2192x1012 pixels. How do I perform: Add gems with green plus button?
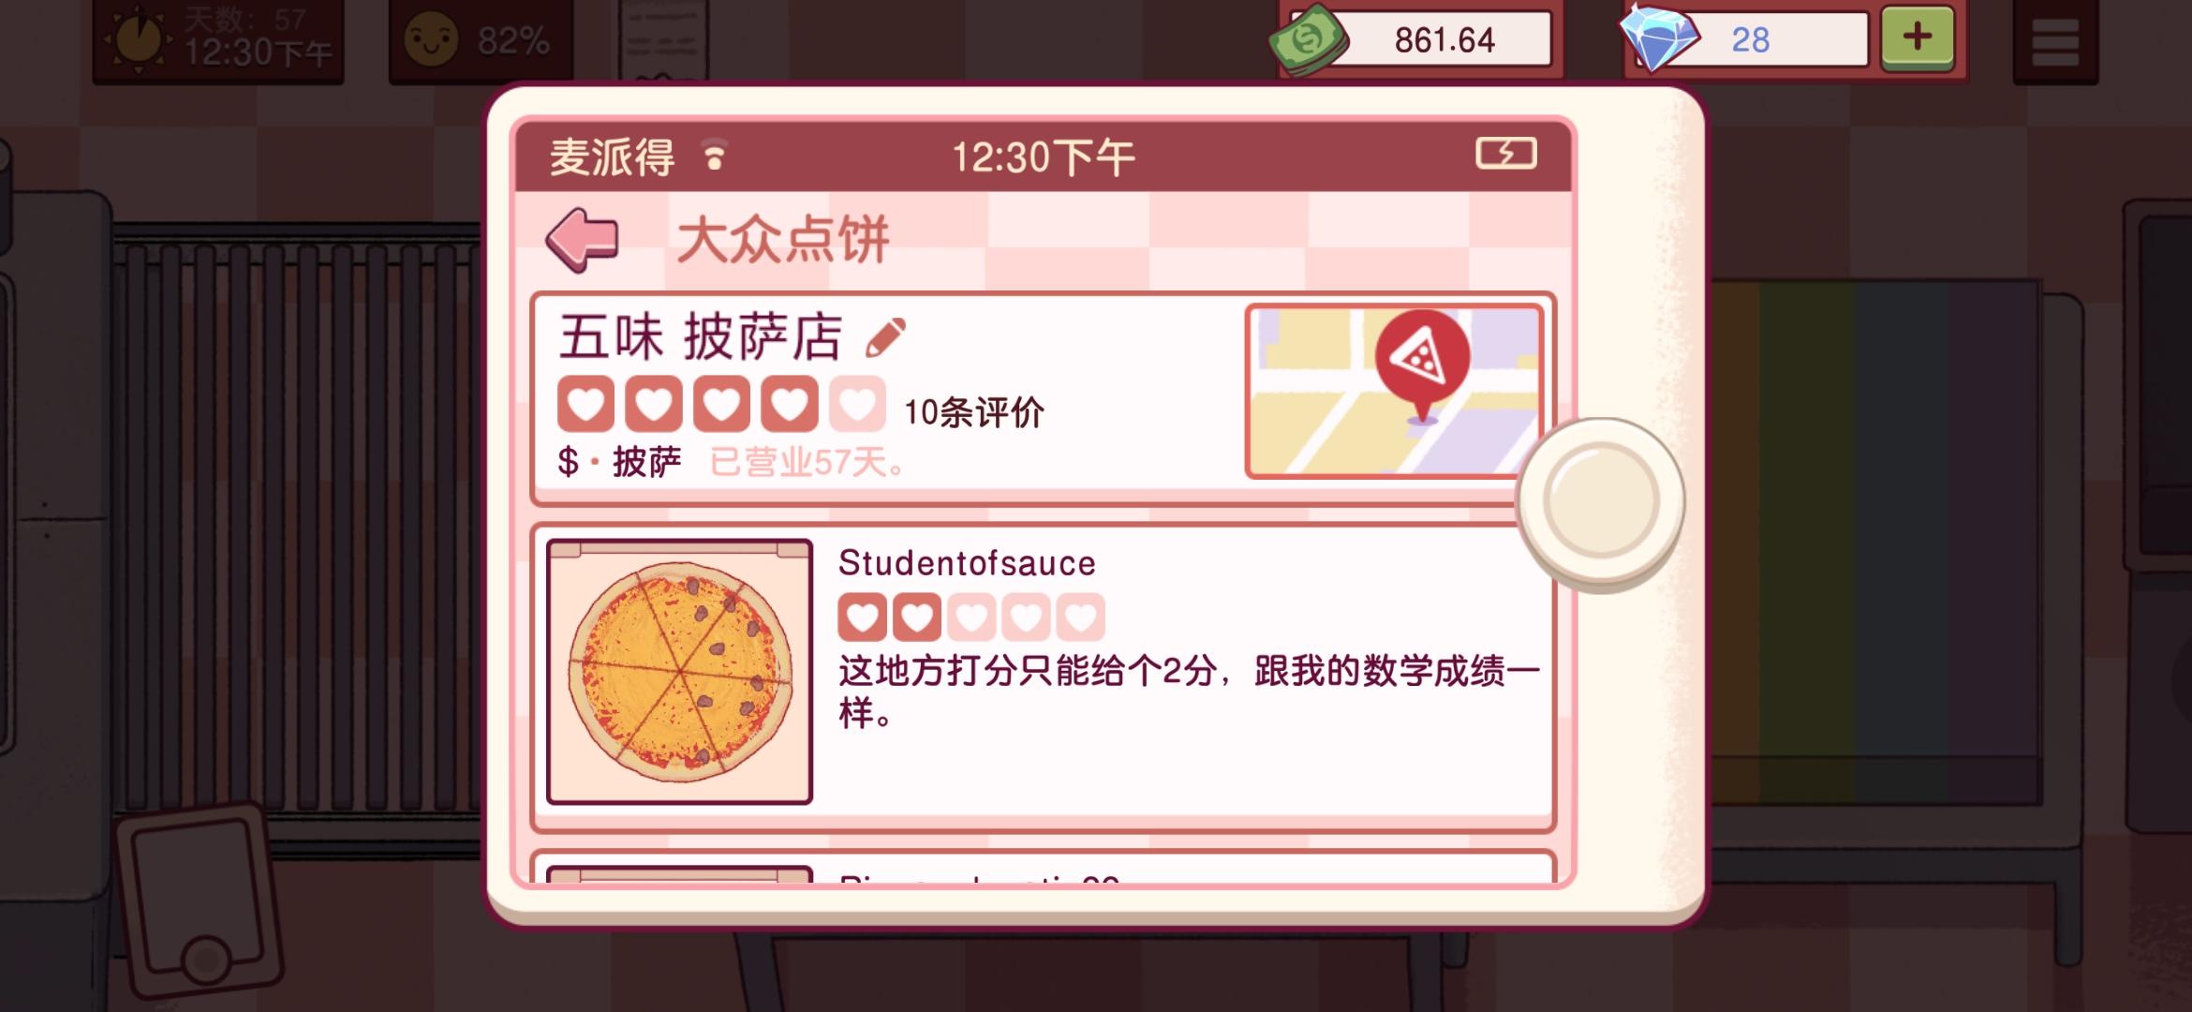click(1917, 38)
